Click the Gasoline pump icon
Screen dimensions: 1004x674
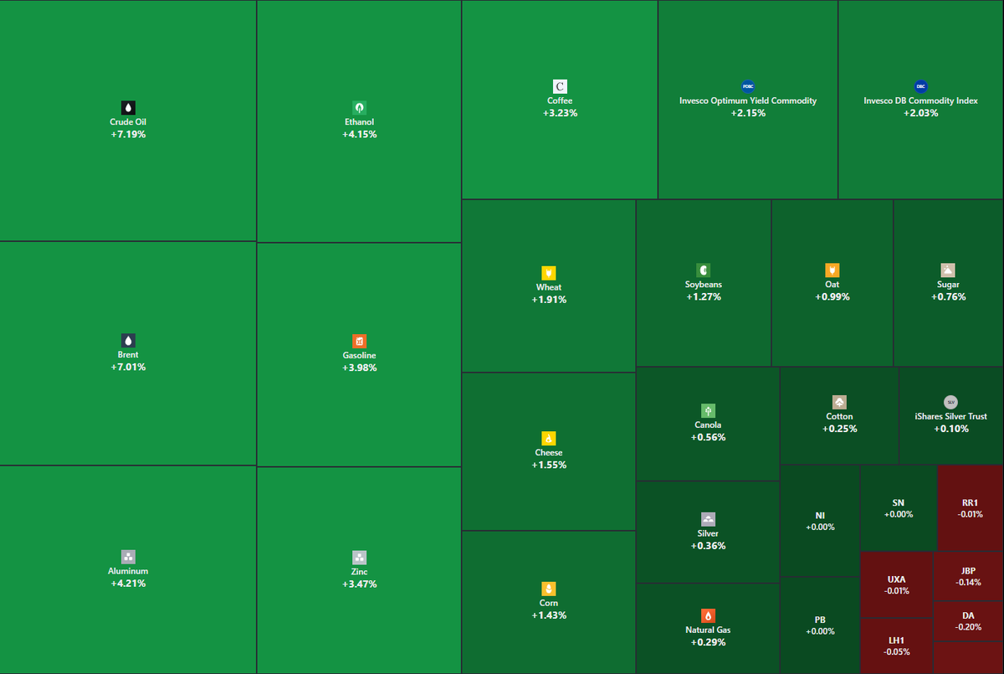click(359, 341)
